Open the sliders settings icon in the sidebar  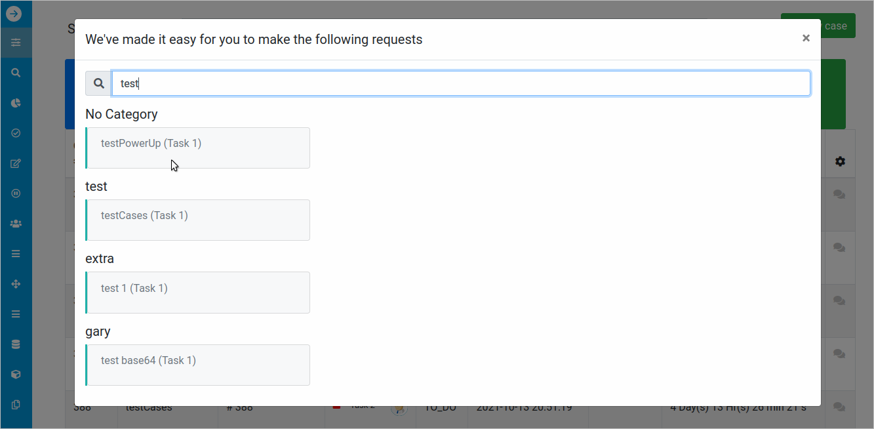click(x=16, y=43)
